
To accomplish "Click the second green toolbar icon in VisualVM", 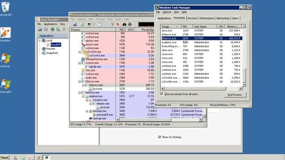I will click(x=58, y=29).
